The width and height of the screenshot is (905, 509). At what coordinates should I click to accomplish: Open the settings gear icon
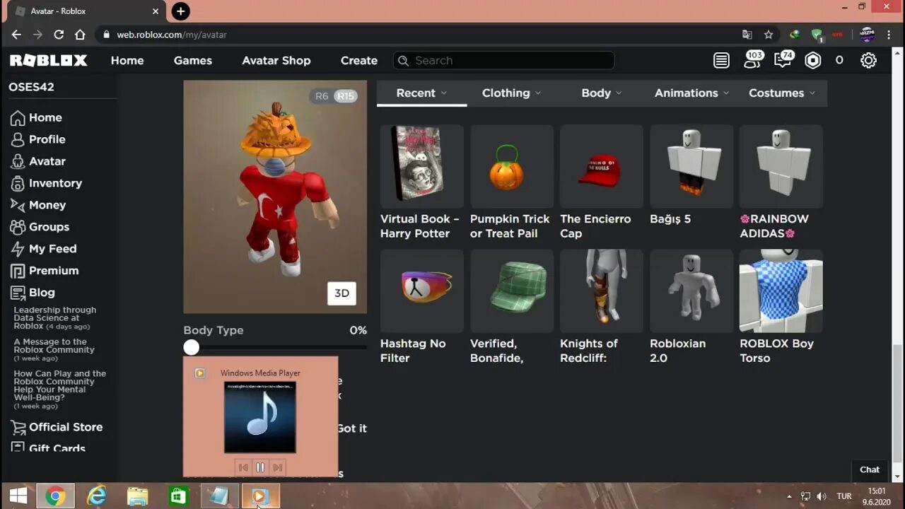click(x=868, y=61)
